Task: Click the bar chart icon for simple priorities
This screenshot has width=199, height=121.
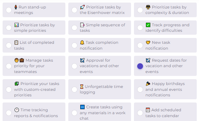Action: coord(17,25)
